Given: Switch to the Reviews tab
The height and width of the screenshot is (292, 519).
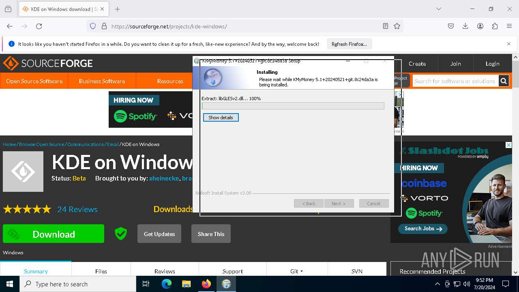Looking at the screenshot, I should (x=165, y=270).
